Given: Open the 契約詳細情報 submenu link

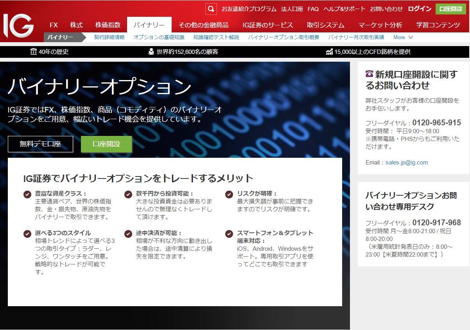Looking at the screenshot, I should tap(109, 37).
